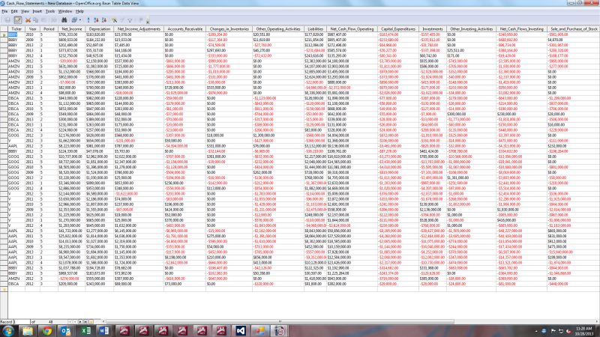Click the Action Center flag tray icon
Screen dimensions: 600x337
point(553,331)
